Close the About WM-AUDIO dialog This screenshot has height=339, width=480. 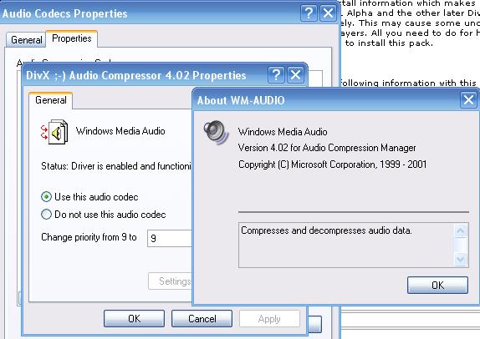(x=468, y=100)
